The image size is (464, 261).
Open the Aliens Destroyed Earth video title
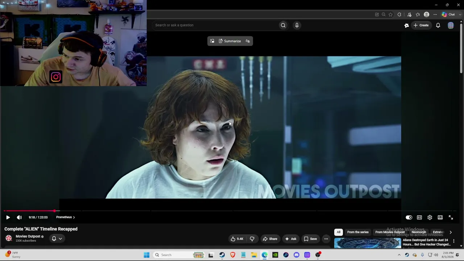[x=426, y=242]
